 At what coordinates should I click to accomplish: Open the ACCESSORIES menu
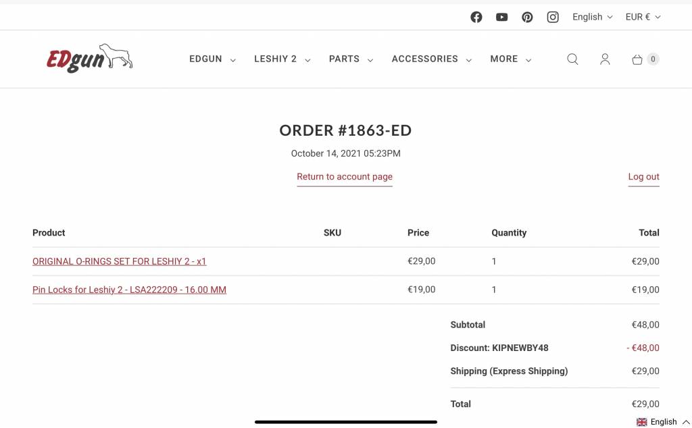tap(432, 59)
